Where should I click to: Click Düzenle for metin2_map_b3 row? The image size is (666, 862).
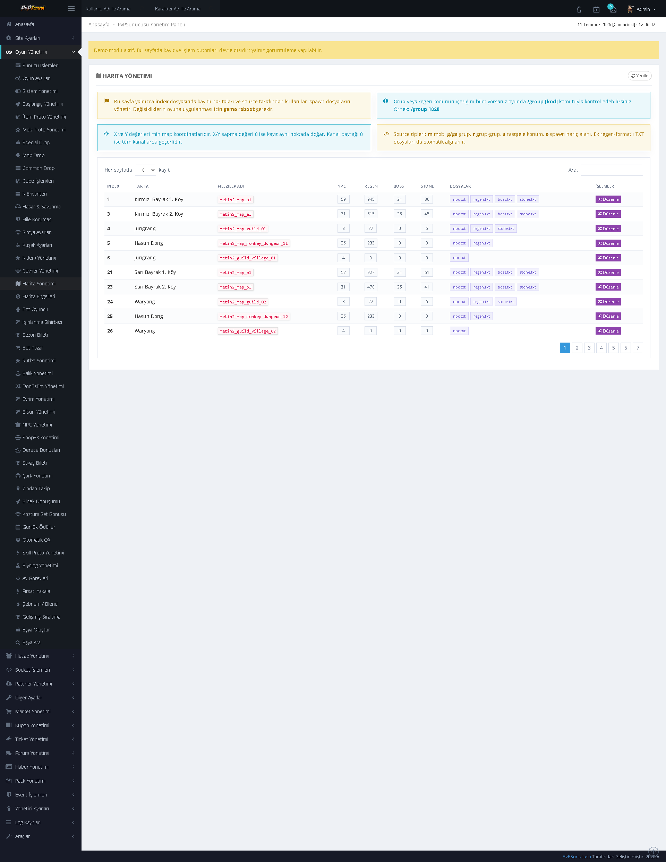tap(608, 287)
